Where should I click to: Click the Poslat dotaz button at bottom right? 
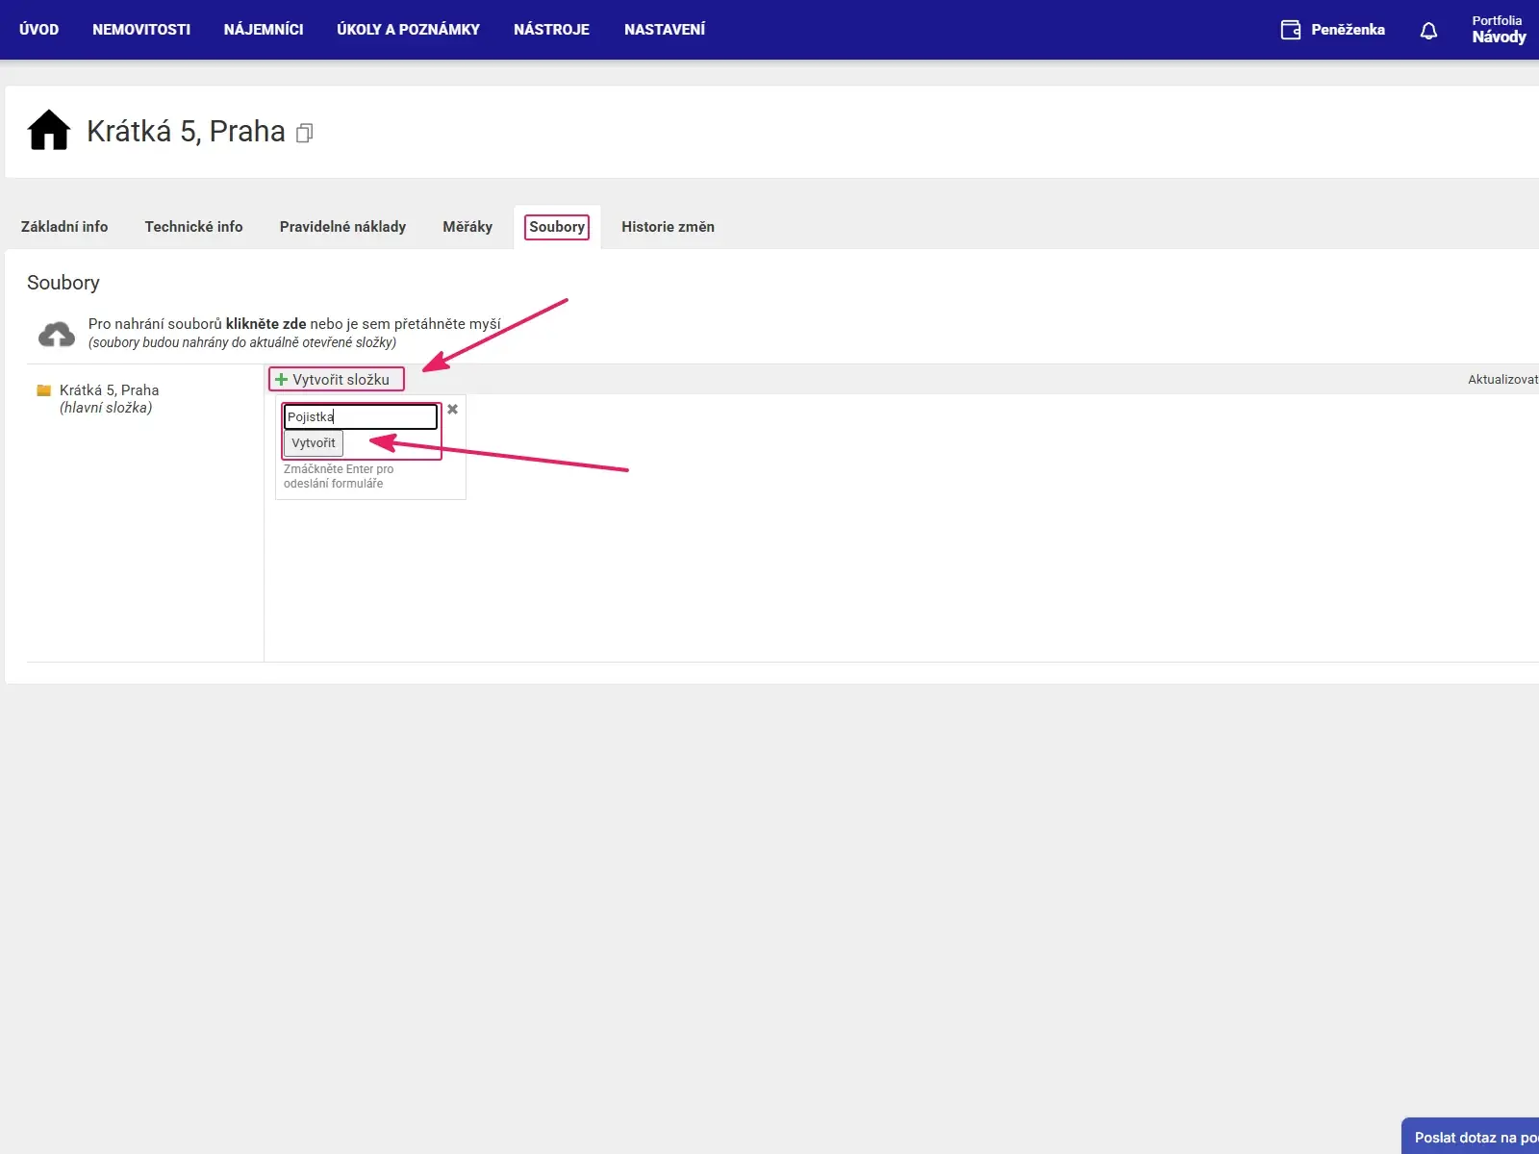tap(1471, 1137)
